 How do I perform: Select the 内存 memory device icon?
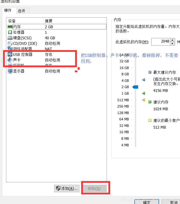point(10,27)
